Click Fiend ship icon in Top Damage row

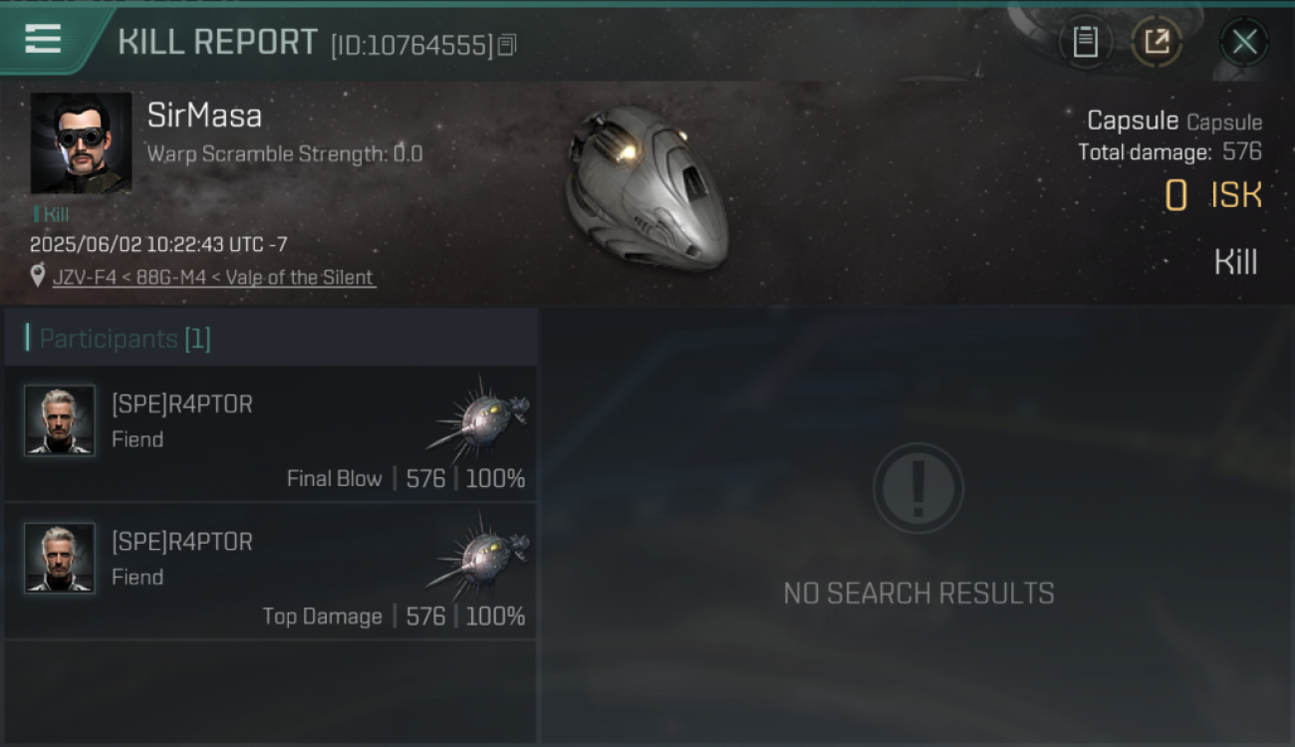tap(480, 554)
